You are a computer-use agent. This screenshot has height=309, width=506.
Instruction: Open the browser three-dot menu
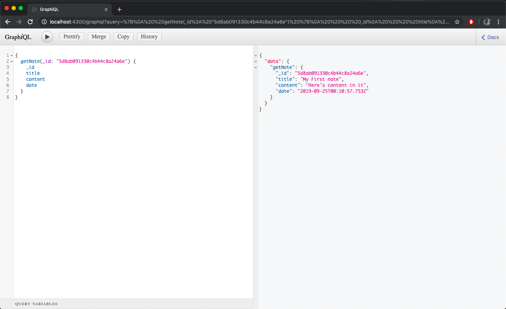click(x=498, y=22)
